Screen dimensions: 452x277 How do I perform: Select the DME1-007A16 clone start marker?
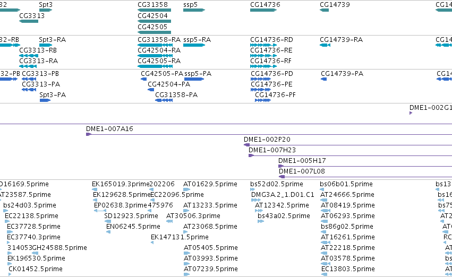(x=89, y=134)
